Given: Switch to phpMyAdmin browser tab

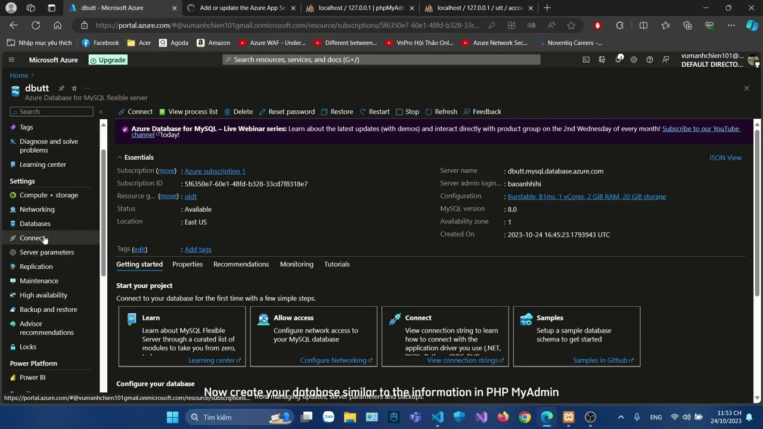Looking at the screenshot, I should coord(360,8).
